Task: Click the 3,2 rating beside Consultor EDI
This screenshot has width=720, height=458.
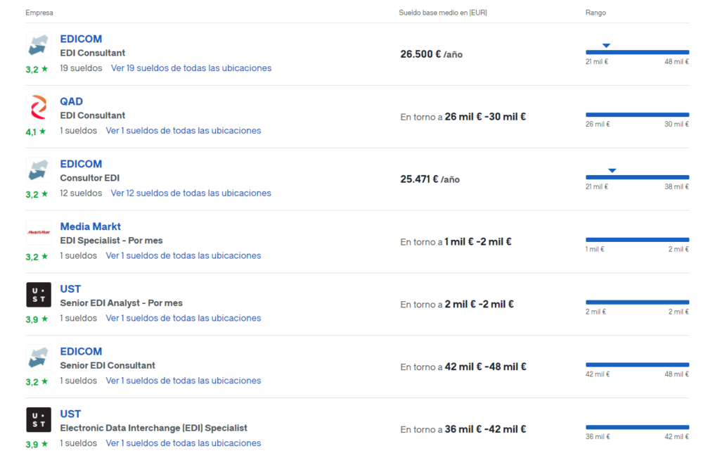Action: pyautogui.click(x=37, y=194)
